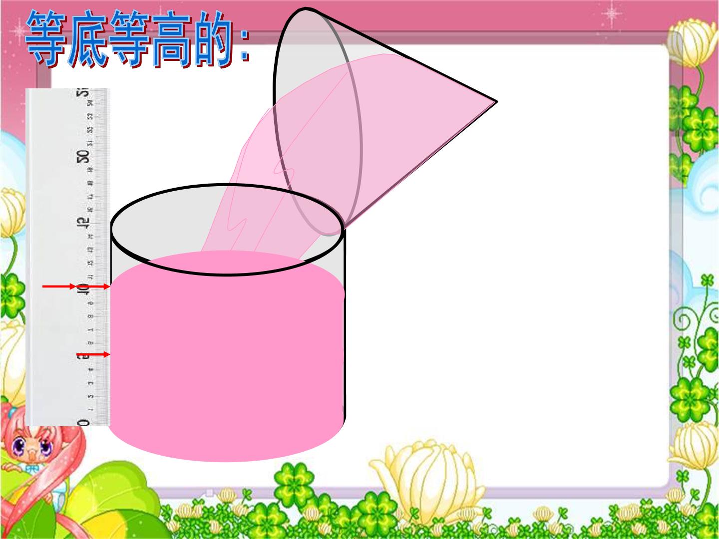The height and width of the screenshot is (539, 719).
Task: Click the ruler's 0 mark at bottom
Action: tap(83, 422)
